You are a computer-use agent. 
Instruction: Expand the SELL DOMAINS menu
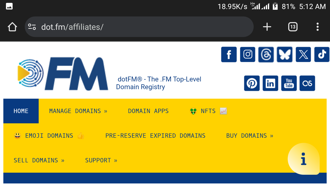[x=39, y=160]
